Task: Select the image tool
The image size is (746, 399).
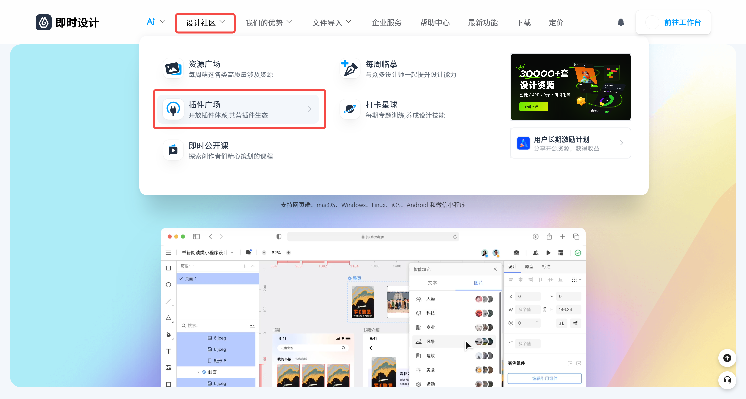Action: coord(168,368)
